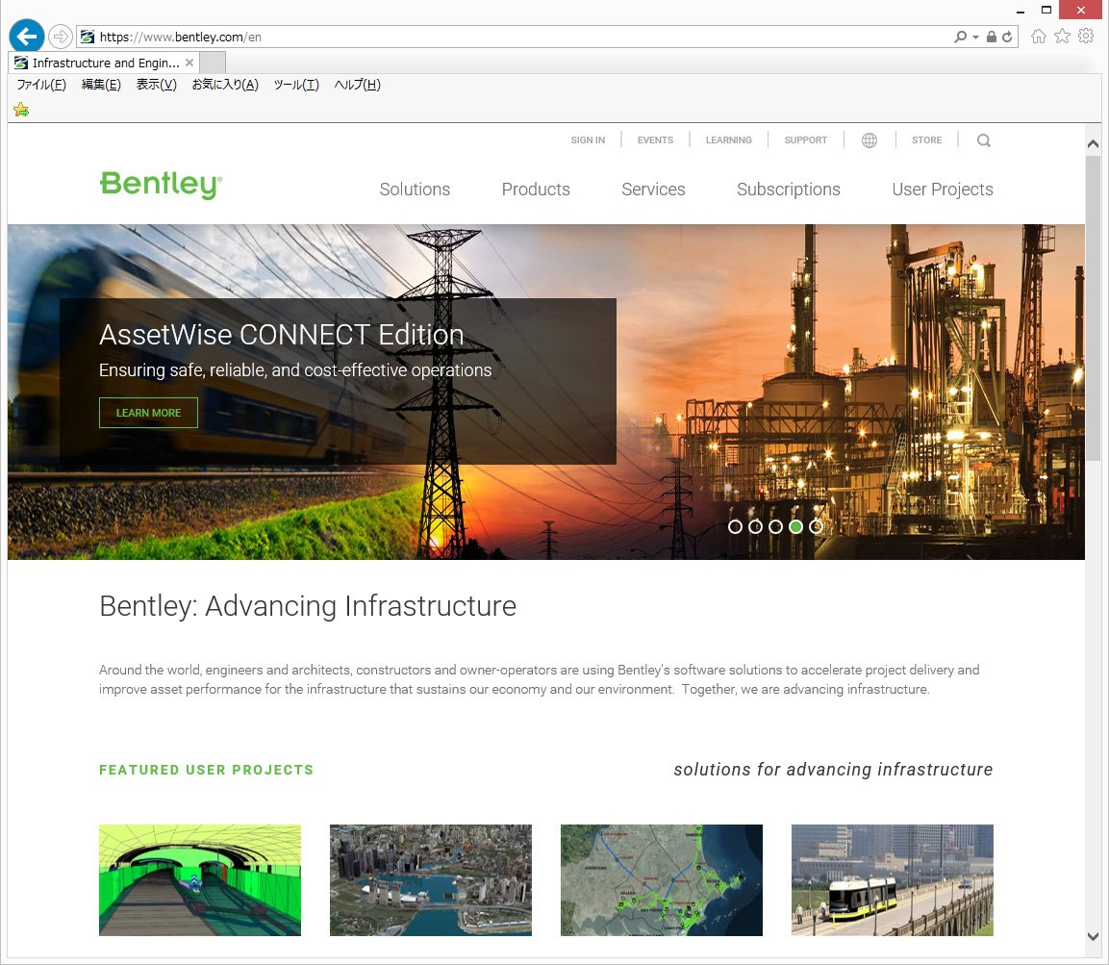Open the お気に入り(A) menu
This screenshot has width=1109, height=965.
225,85
